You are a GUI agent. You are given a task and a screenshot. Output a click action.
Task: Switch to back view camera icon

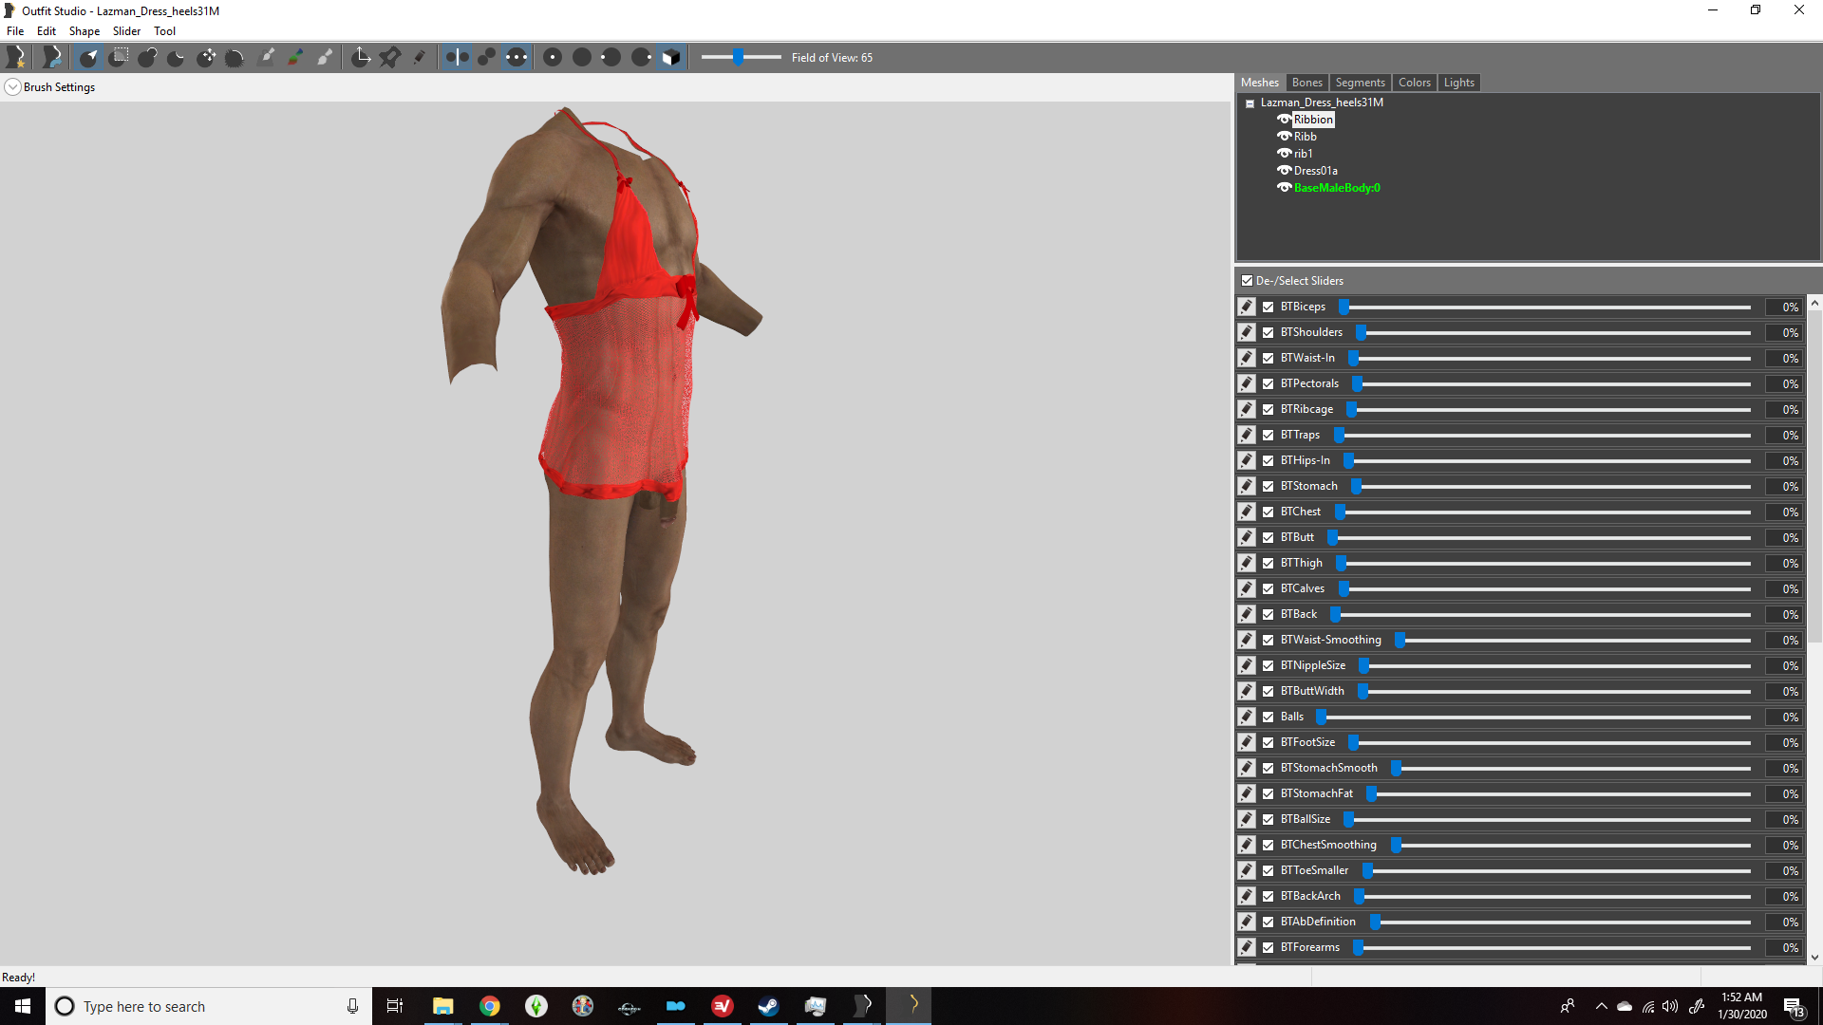(x=582, y=58)
